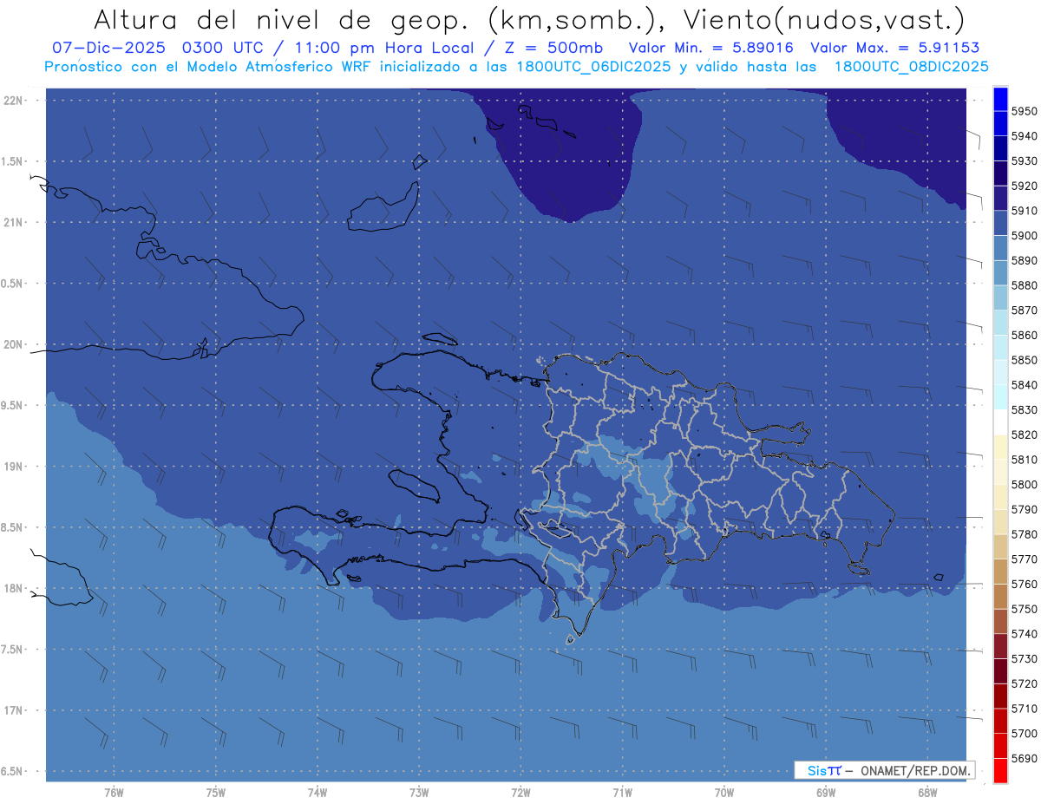
Task: Click the '5710' legend value
Action: pyautogui.click(x=1024, y=709)
